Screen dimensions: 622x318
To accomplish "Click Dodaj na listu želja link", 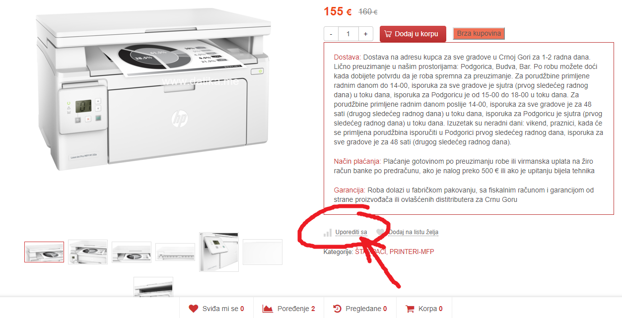I will [x=414, y=232].
